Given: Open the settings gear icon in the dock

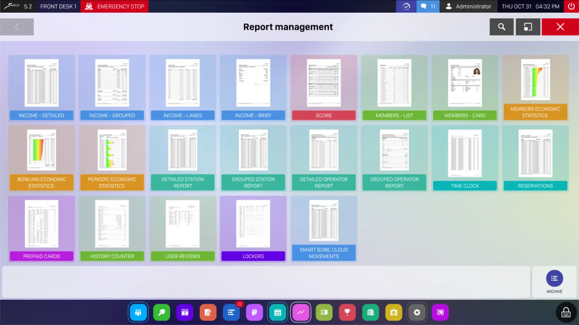Looking at the screenshot, I should coord(417,312).
